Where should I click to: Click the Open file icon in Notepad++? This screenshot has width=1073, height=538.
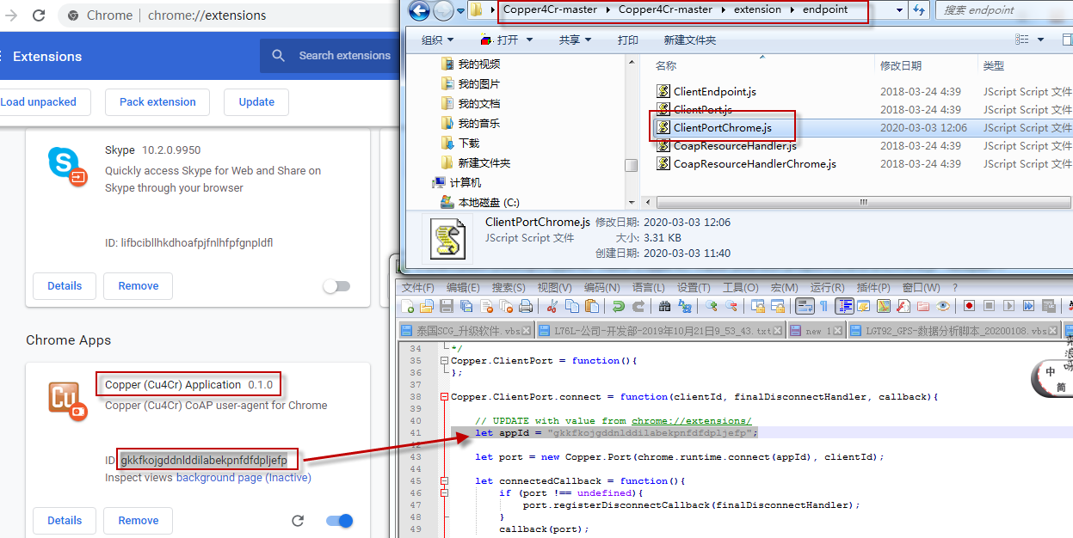[427, 306]
